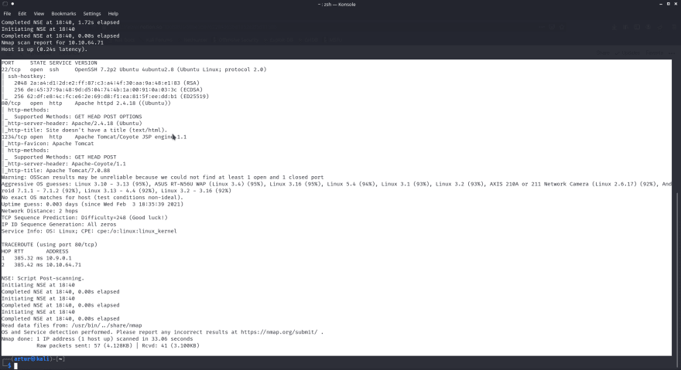Click the 'Raw packets sent: 57 (4.128KB)' line
681x370 pixels.
(x=118, y=346)
